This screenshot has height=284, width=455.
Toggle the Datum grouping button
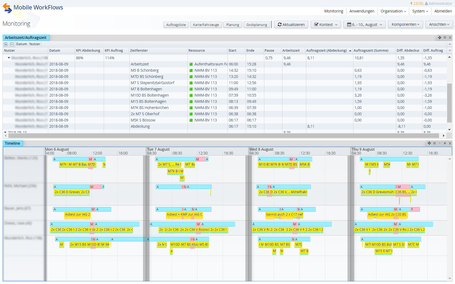click(x=21, y=44)
